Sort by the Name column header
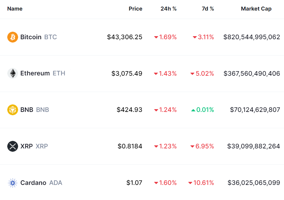Viewport: 284px width, 200px height. point(15,9)
